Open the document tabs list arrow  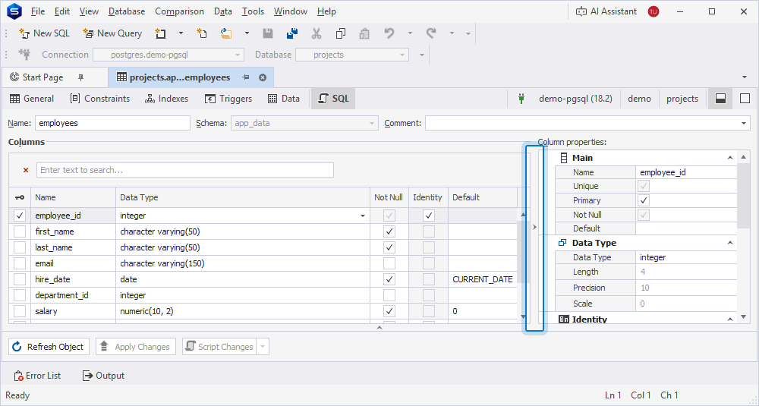pyautogui.click(x=744, y=77)
